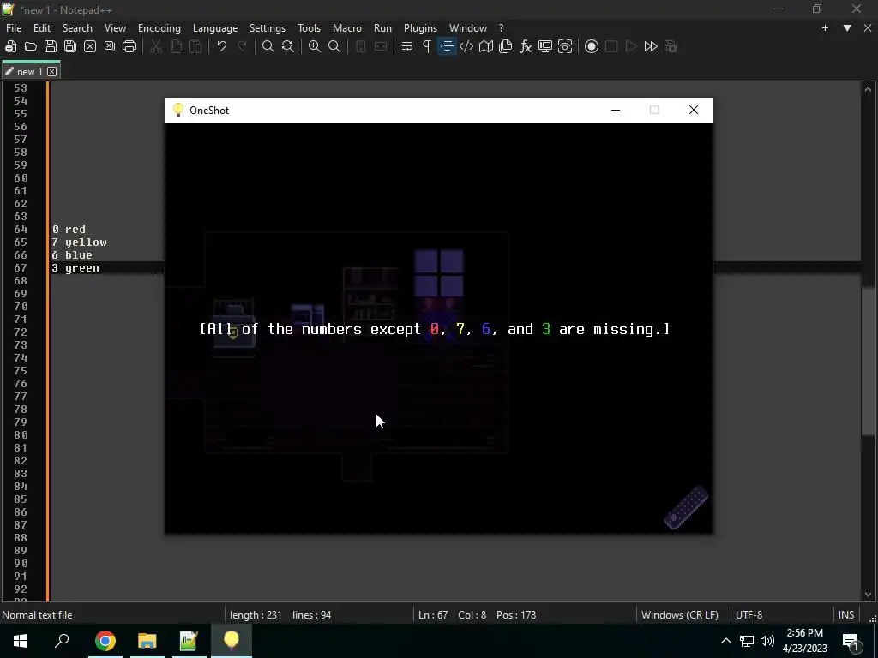Click the Windows (CR LF) status entry
Image resolution: width=878 pixels, height=658 pixels.
coord(680,615)
